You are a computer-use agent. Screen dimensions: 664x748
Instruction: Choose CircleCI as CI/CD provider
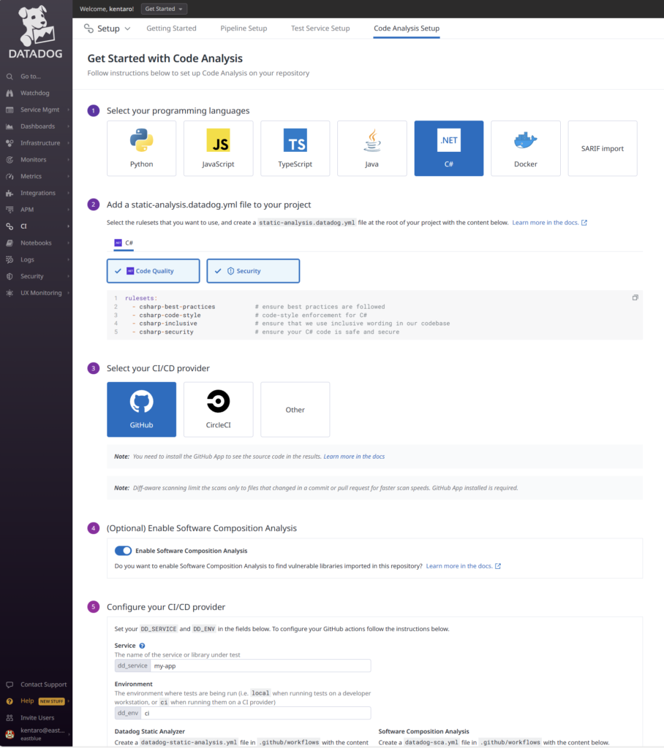coord(219,409)
